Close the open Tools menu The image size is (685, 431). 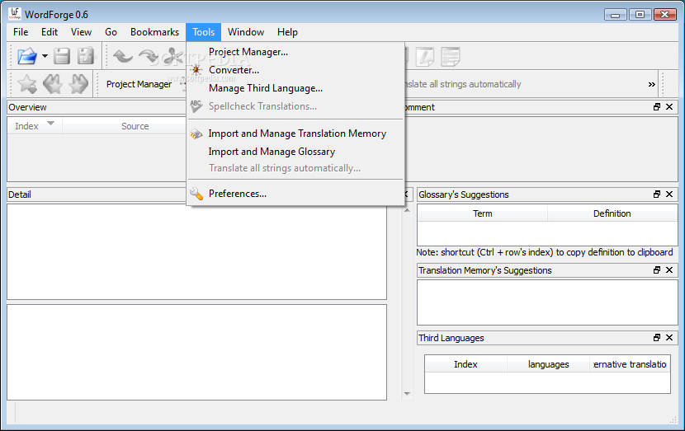click(204, 32)
